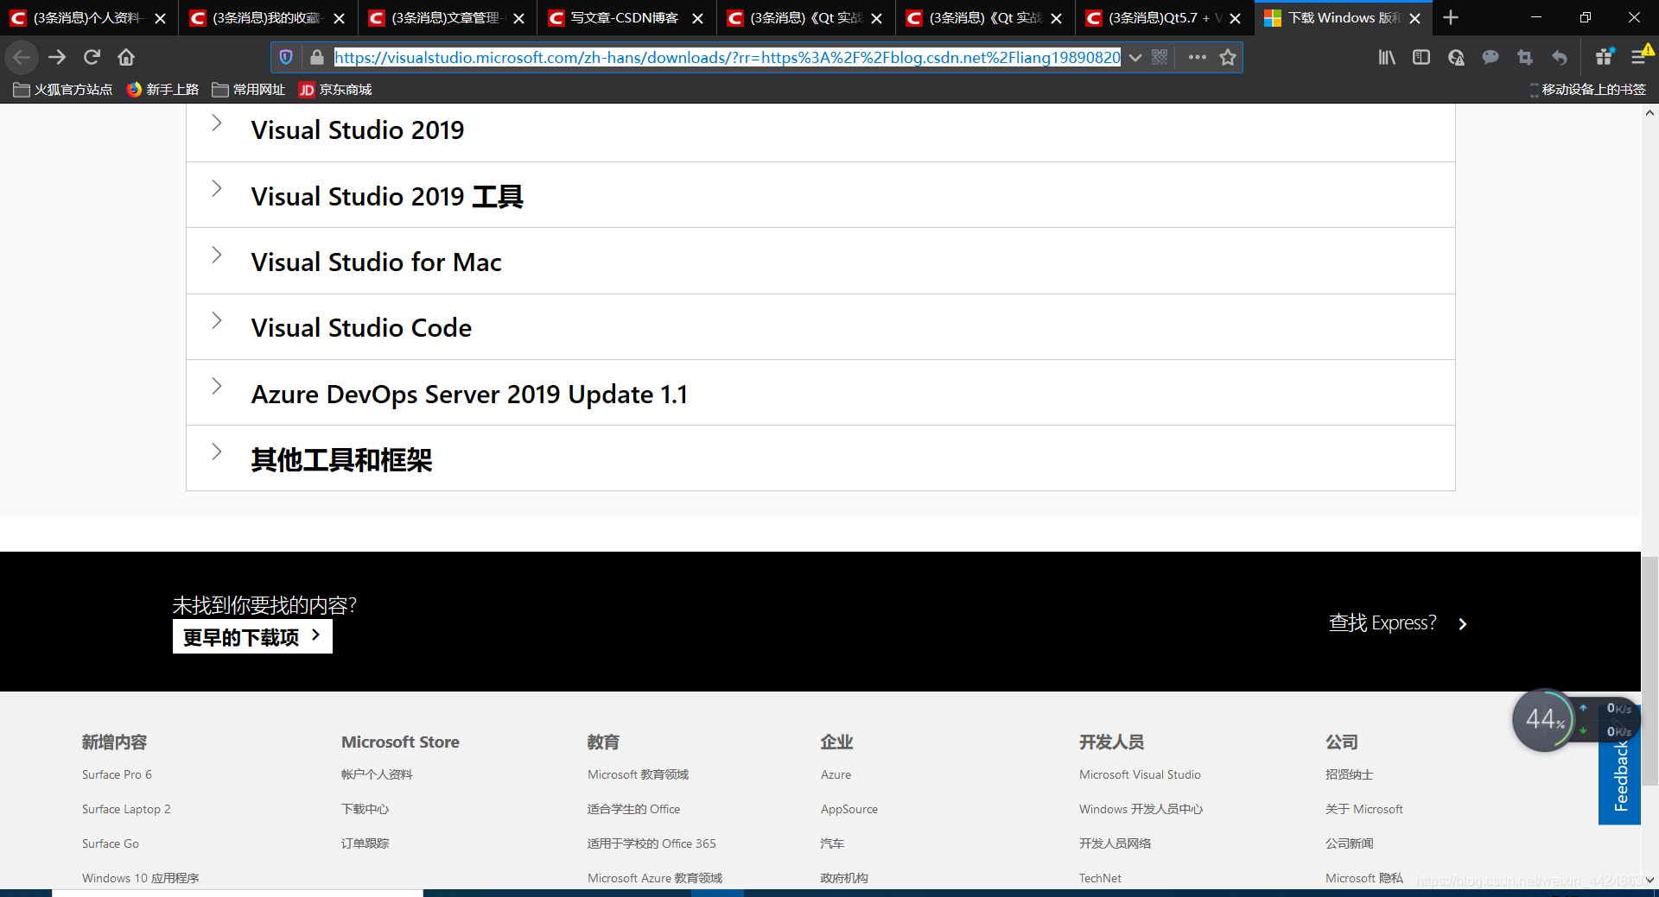Click the URL address field
Viewport: 1659px width, 897px height.
click(x=728, y=57)
